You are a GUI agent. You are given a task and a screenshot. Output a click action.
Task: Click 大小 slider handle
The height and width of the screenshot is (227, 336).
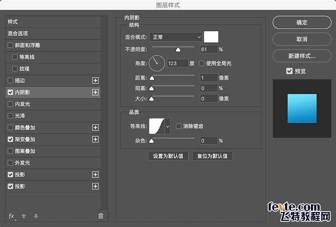152,99
